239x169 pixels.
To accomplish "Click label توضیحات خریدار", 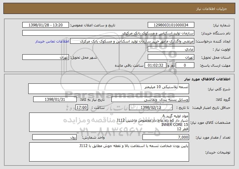I will pos(218,152).
